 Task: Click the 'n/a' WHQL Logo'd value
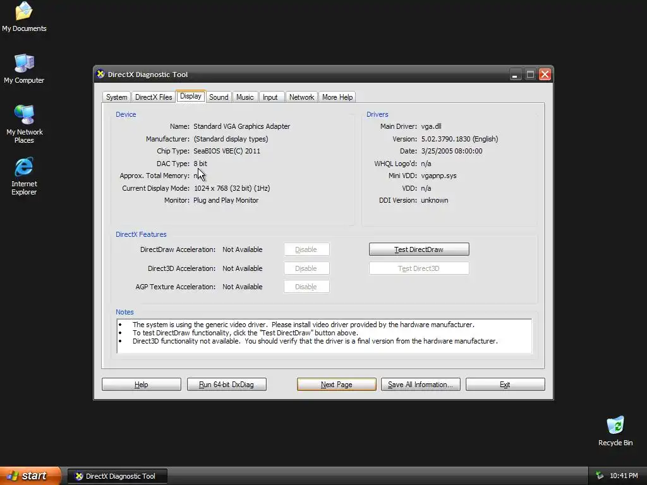(x=426, y=164)
